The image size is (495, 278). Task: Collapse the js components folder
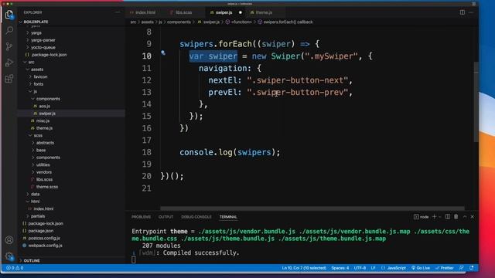point(47,99)
